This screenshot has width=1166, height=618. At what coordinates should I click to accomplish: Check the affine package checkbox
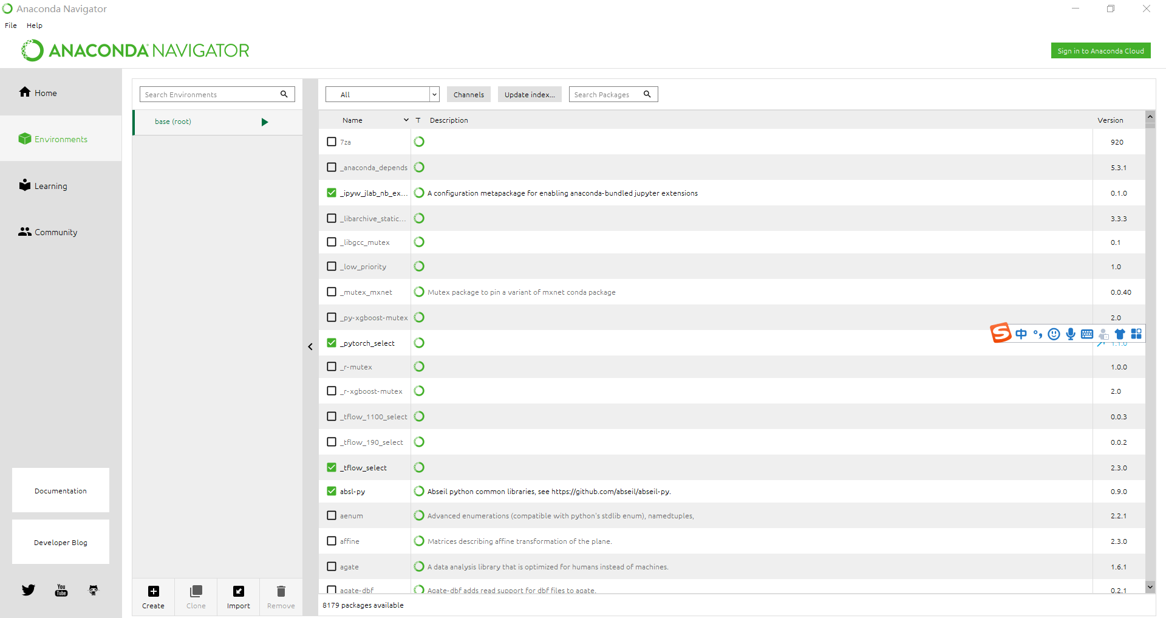click(332, 541)
